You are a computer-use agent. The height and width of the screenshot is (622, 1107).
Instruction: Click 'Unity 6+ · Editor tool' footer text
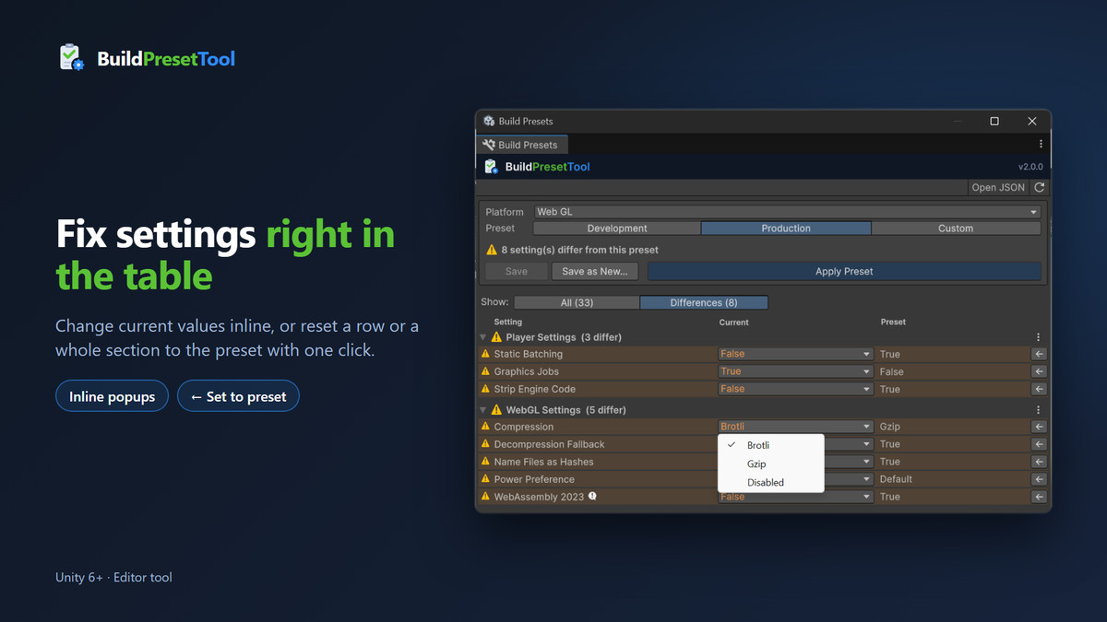(113, 577)
